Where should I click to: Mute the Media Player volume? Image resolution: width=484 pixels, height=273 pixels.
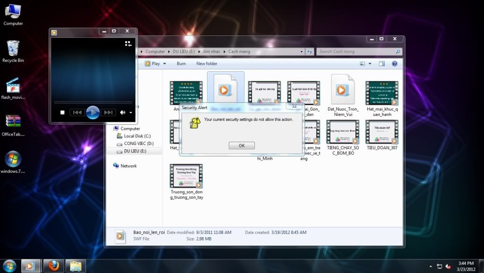coord(122,112)
